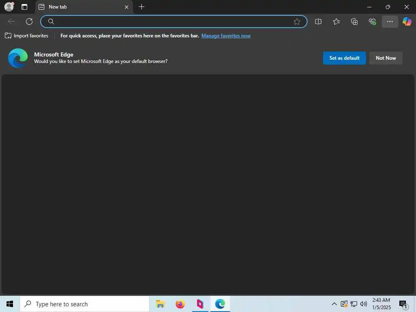Image resolution: width=416 pixels, height=312 pixels.
Task: Focus the address bar input field
Action: 174,22
